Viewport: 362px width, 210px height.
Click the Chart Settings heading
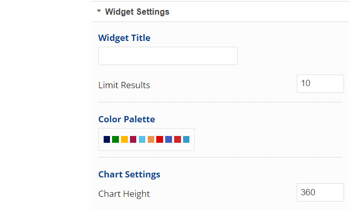point(129,174)
